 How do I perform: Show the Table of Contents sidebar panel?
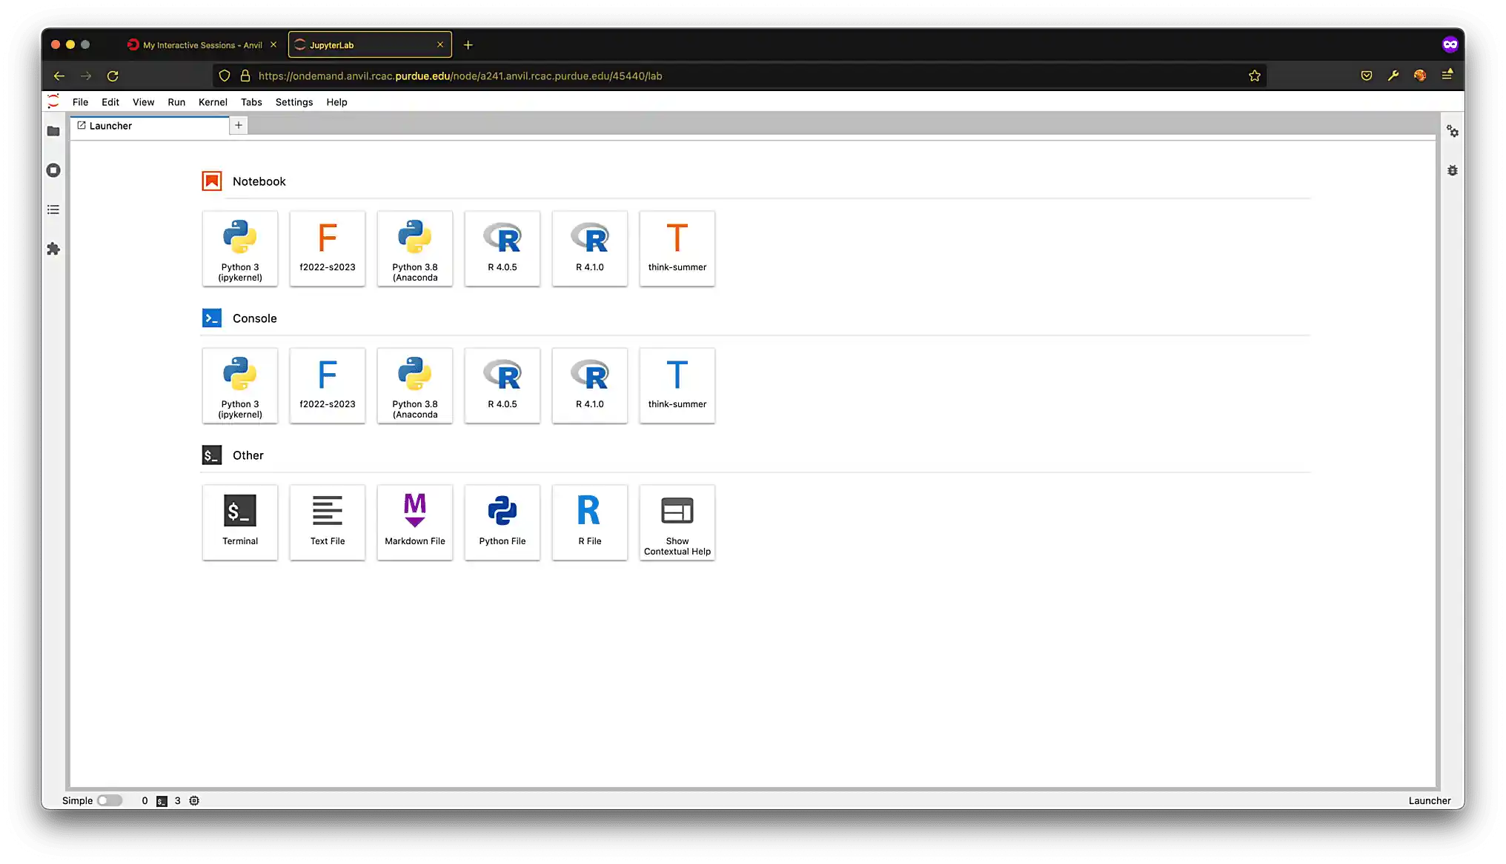tap(53, 210)
